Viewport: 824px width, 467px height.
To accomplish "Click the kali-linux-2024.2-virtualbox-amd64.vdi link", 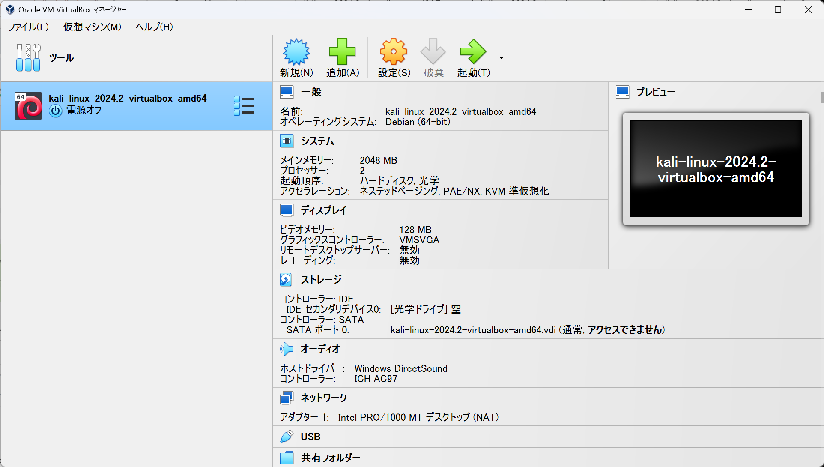I will tap(471, 330).
